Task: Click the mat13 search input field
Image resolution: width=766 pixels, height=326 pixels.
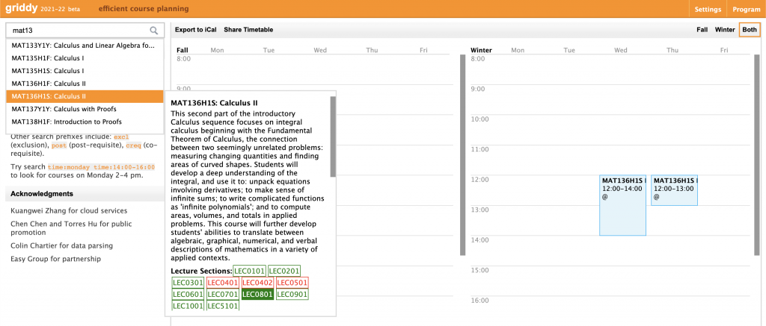Action: (x=79, y=31)
